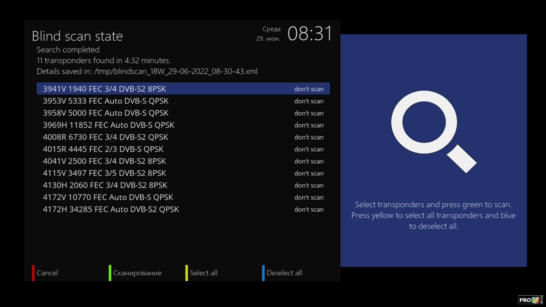
Task: Click the Cancel button label
Action: tap(47, 273)
